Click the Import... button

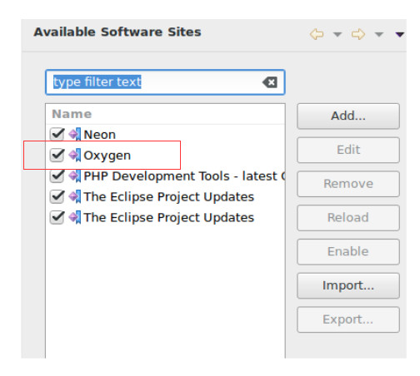(x=348, y=285)
